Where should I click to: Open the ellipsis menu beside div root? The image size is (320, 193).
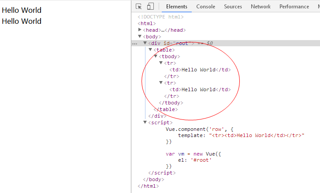[x=134, y=44]
